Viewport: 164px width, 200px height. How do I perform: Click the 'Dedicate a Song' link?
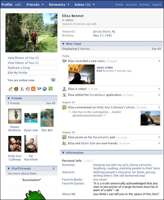pos(19,68)
